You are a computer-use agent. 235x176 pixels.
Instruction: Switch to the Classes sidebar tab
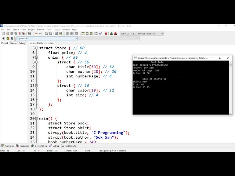coord(13,43)
